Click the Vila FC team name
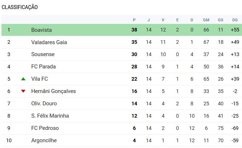 tap(40, 79)
